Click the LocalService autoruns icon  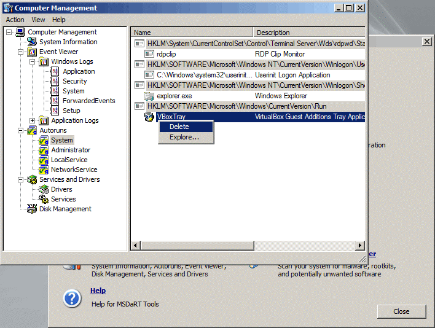click(44, 160)
